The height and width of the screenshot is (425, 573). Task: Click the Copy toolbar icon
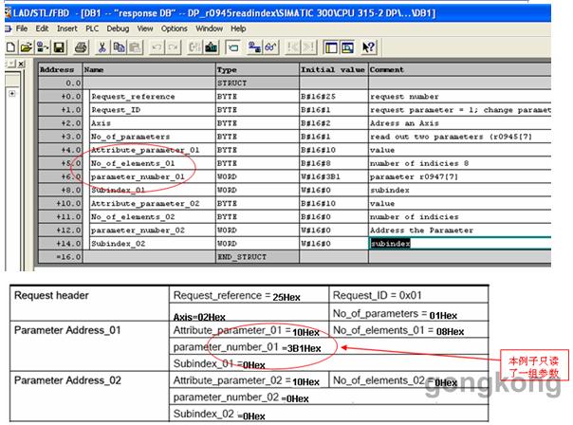119,47
